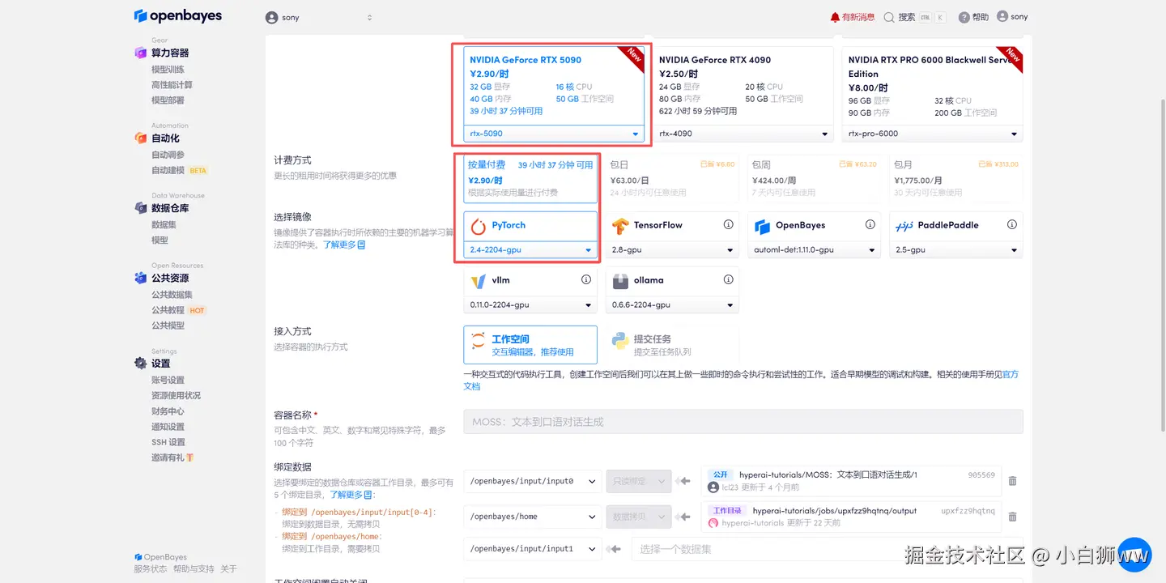This screenshot has width=1166, height=583.
Task: Click the 设置 gear icon
Action: (x=141, y=364)
